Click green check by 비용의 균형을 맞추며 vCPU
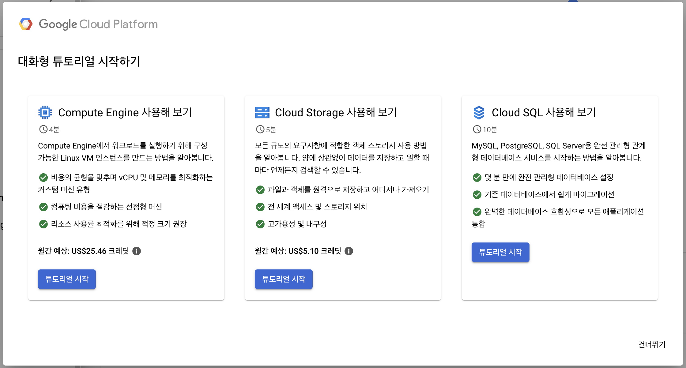 coord(43,177)
